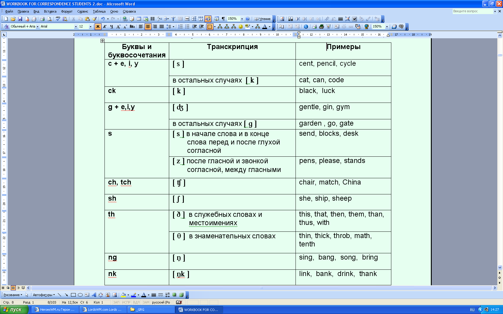Toggle italic formatting (К)
Viewport: 503px width, 314px height.
[105, 27]
